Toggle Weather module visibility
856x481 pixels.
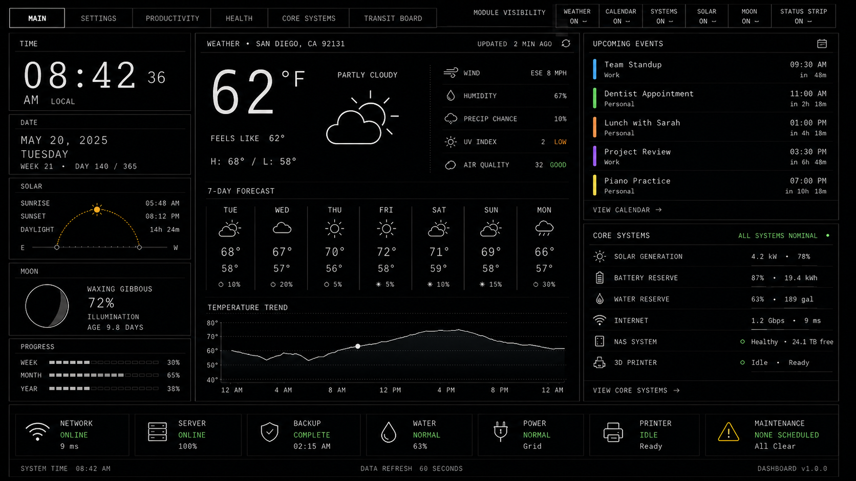tap(577, 16)
